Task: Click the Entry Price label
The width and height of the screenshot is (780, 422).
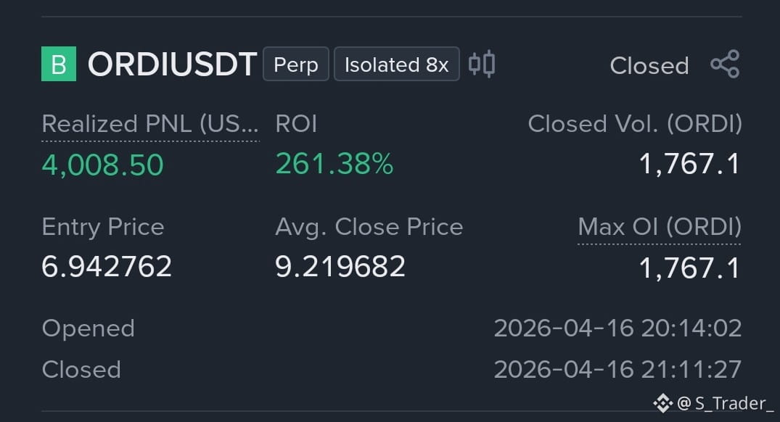Action: 103,227
